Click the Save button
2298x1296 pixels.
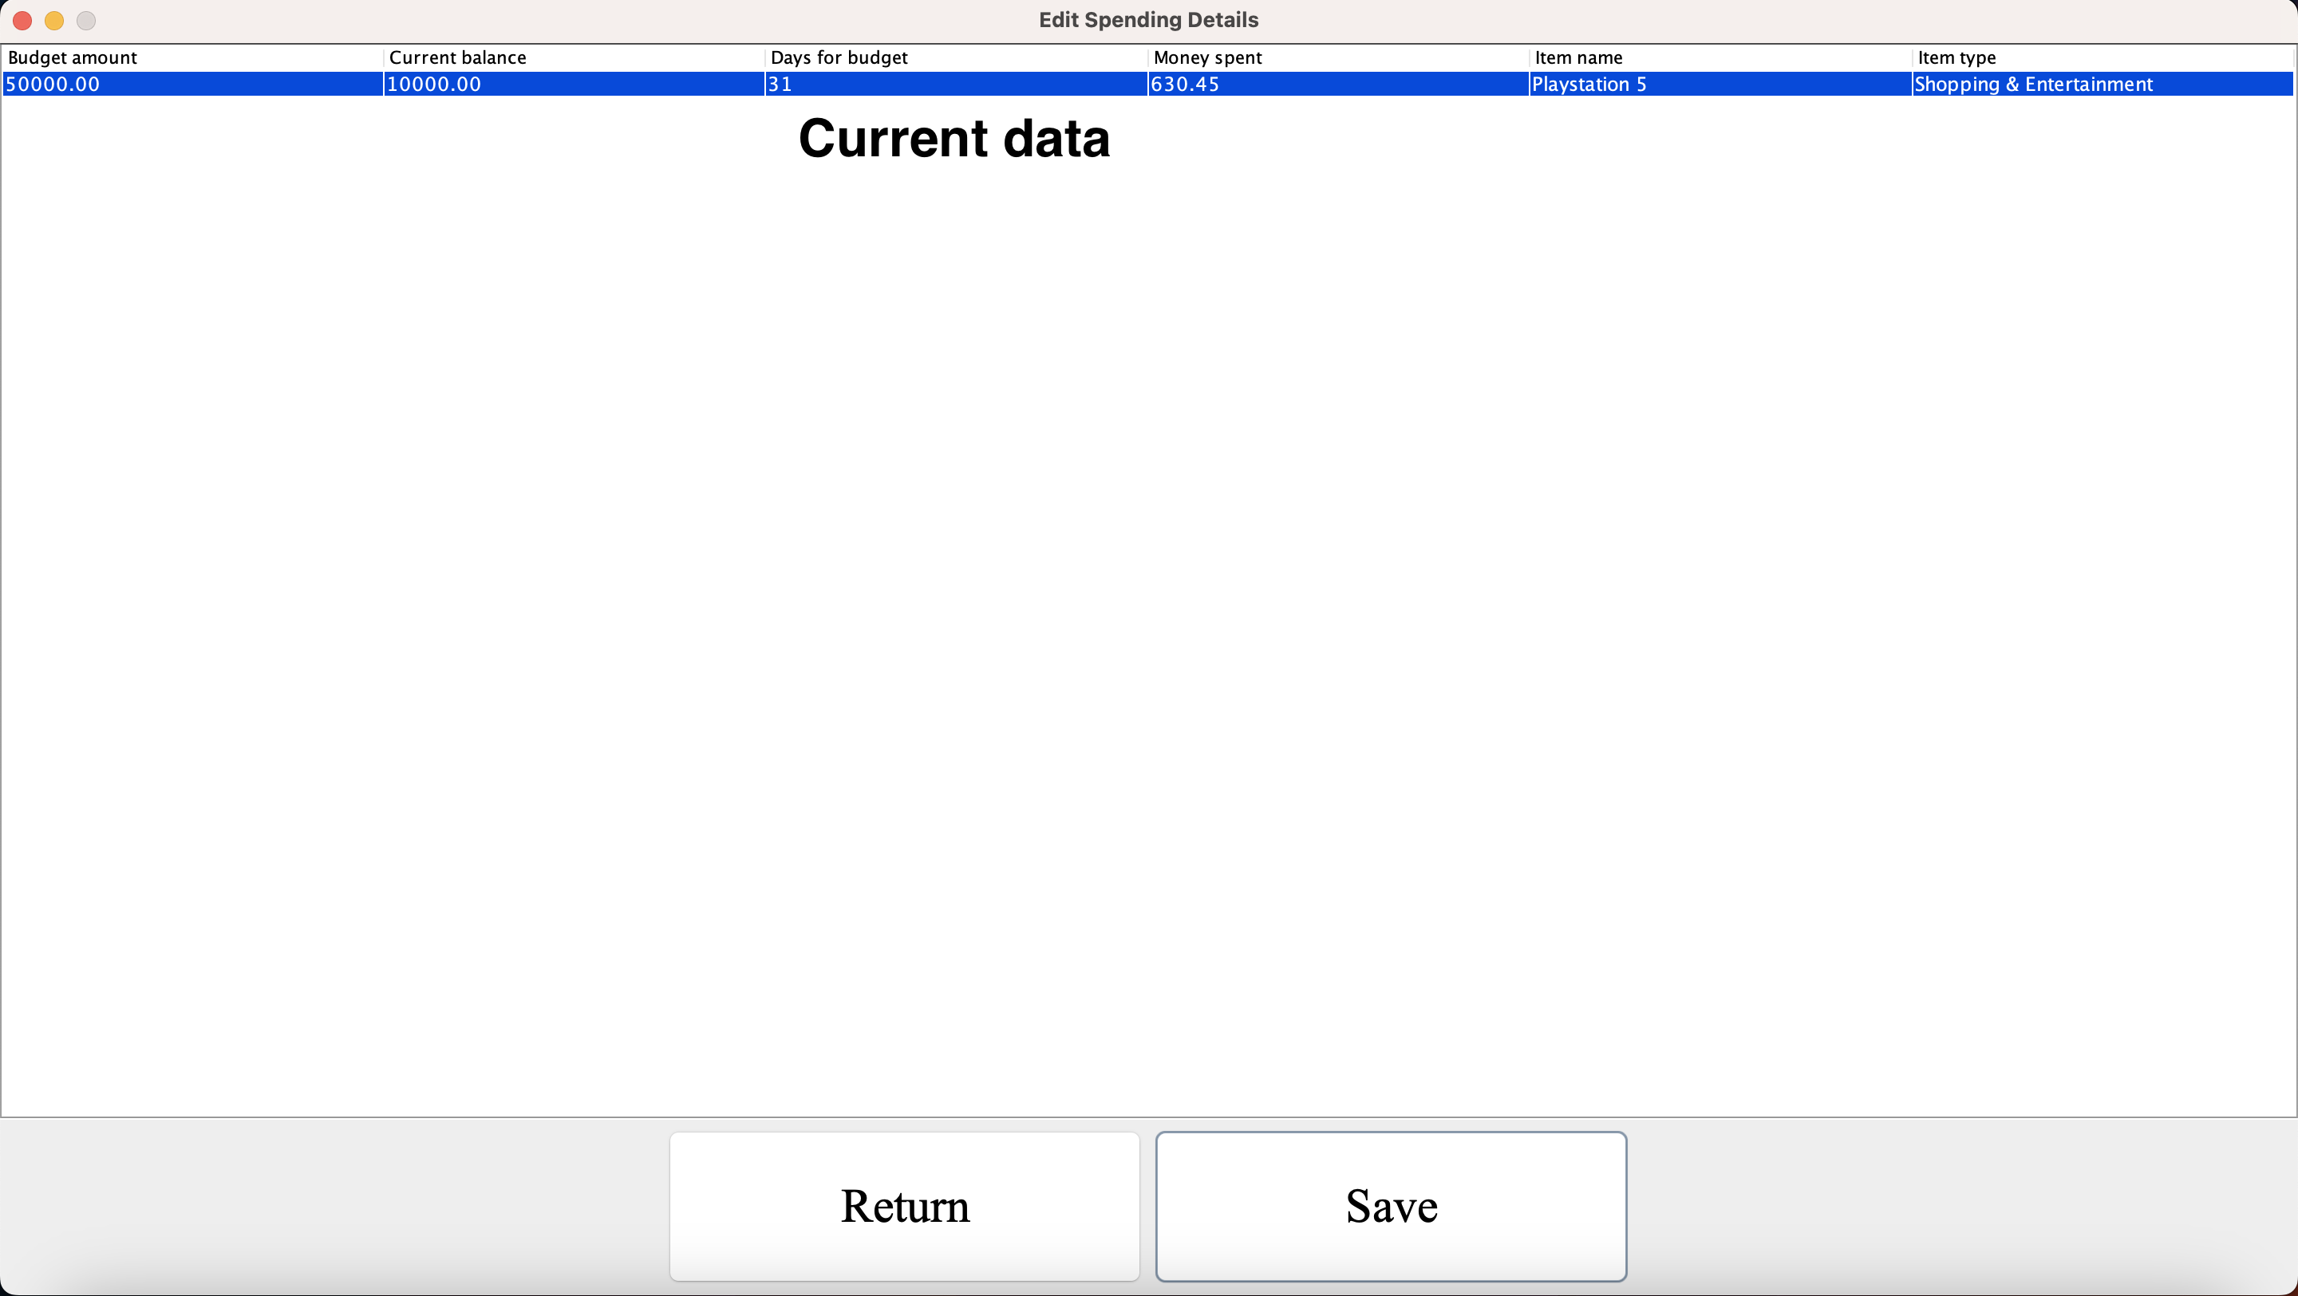pyautogui.click(x=1391, y=1206)
